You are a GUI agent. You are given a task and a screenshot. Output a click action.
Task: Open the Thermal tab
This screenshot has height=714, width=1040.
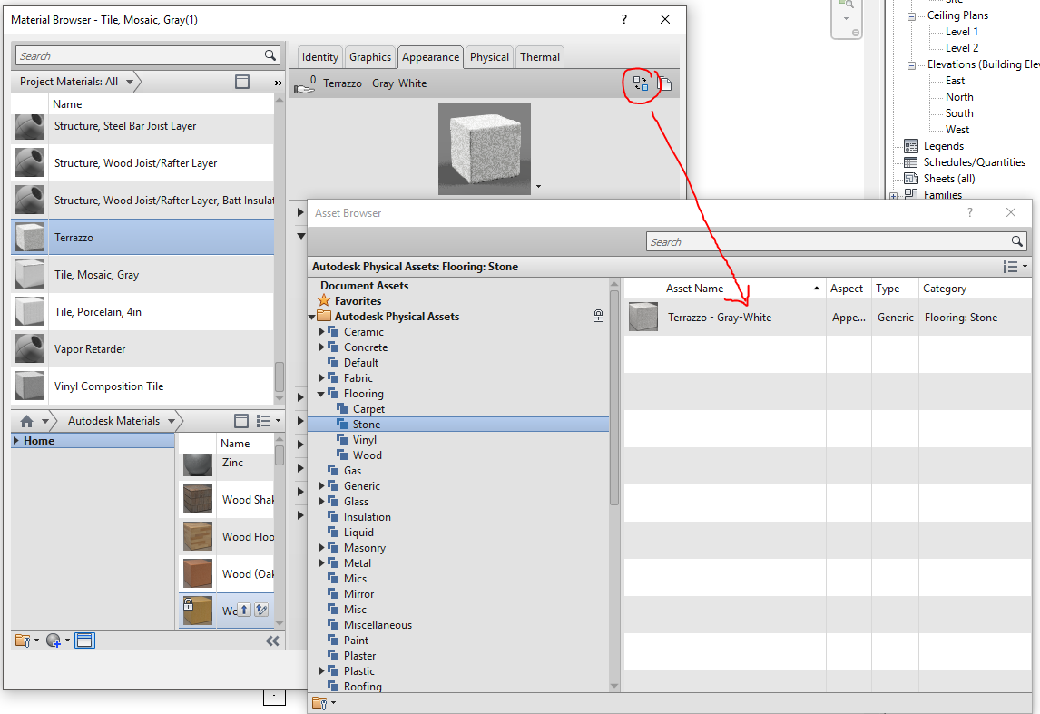(x=540, y=57)
